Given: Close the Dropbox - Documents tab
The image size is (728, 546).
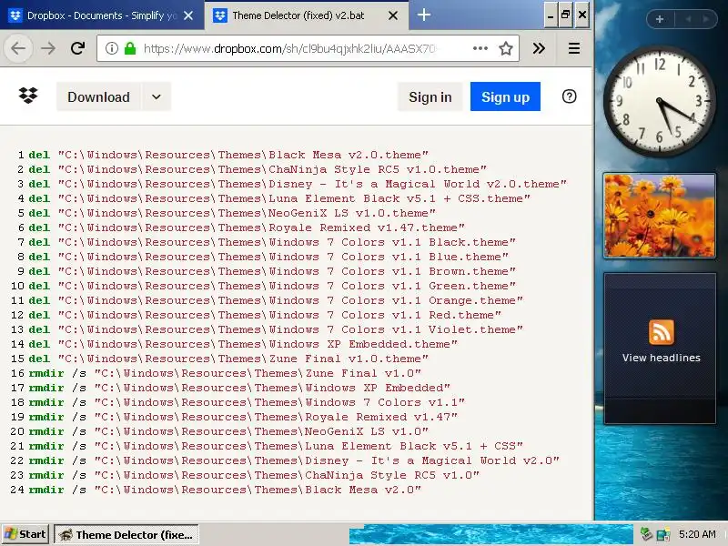Looking at the screenshot, I should pyautogui.click(x=188, y=15).
